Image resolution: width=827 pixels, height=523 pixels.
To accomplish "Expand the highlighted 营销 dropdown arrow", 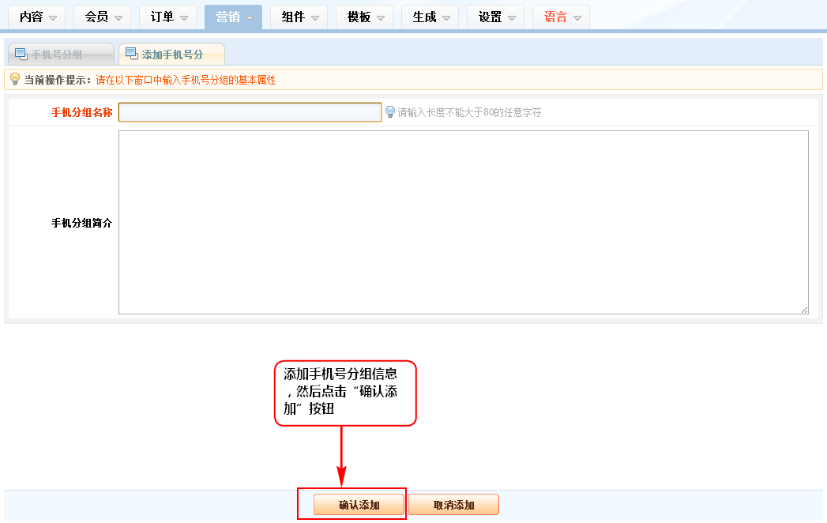I will (x=249, y=17).
